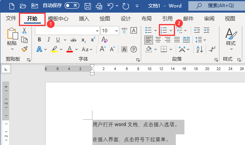Open the undo history dropdown arrow
Viewport: 245px width, 145px height.
click(x=117, y=6)
